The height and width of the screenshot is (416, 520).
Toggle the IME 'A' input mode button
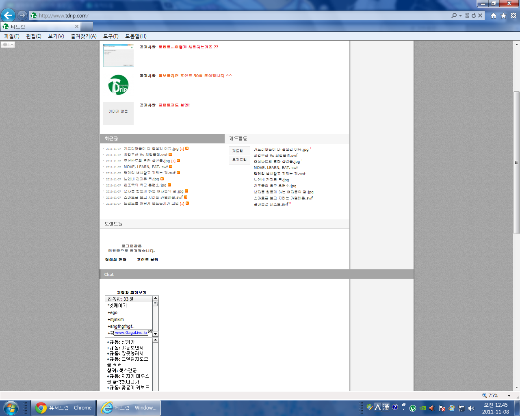(378, 407)
